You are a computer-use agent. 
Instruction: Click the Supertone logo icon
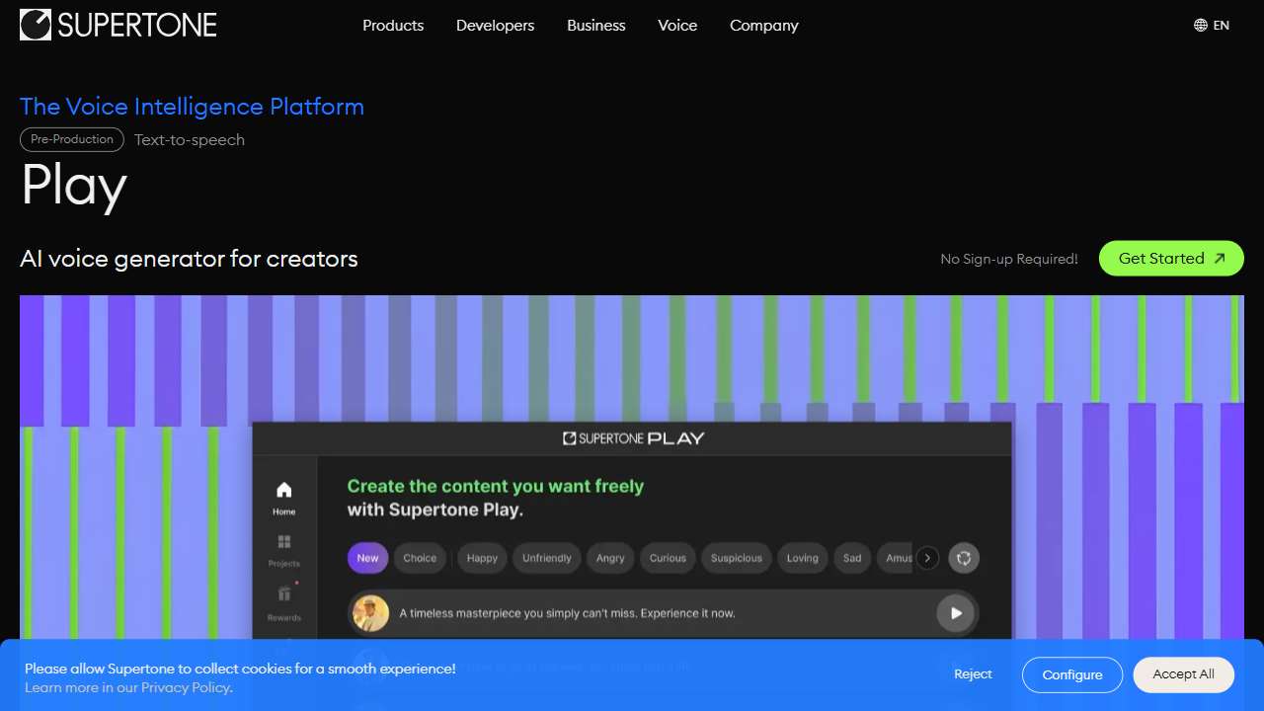(36, 26)
